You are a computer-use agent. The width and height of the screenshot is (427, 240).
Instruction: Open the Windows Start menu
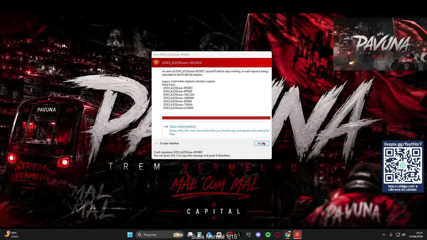(x=130, y=235)
